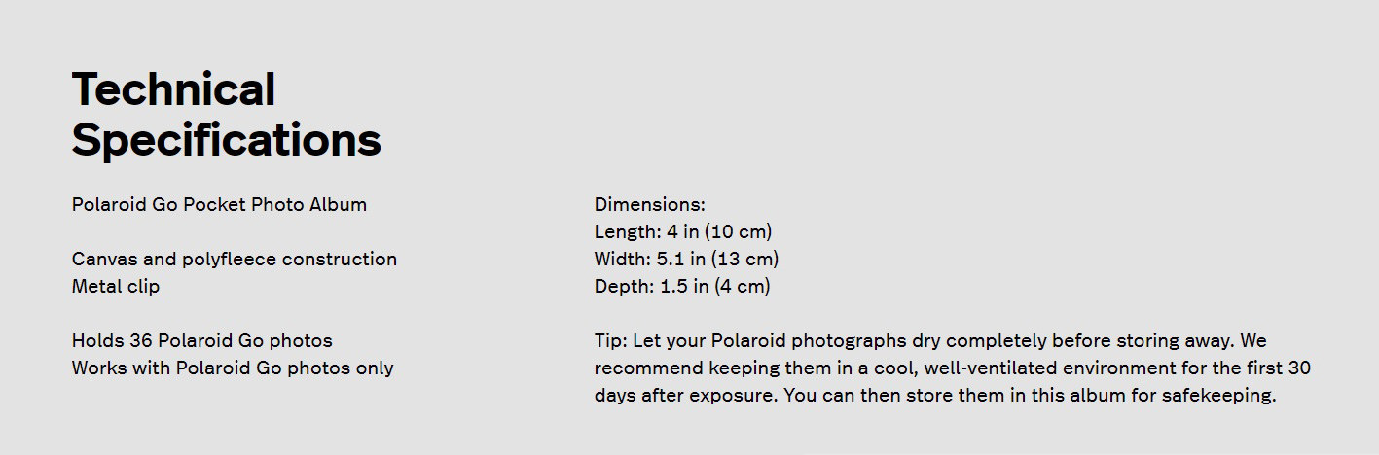Click the "Metal clip" text
Screen dimensions: 1379x455
click(x=115, y=287)
